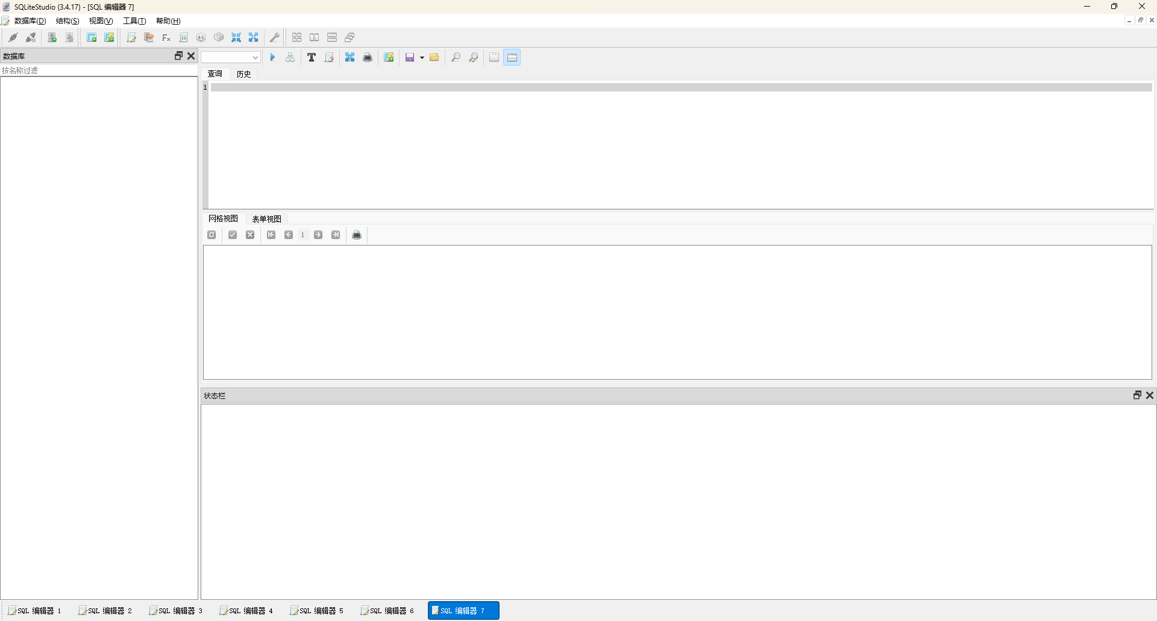The height and width of the screenshot is (621, 1157).
Task: Open configuration via wrench icon
Action: click(275, 37)
